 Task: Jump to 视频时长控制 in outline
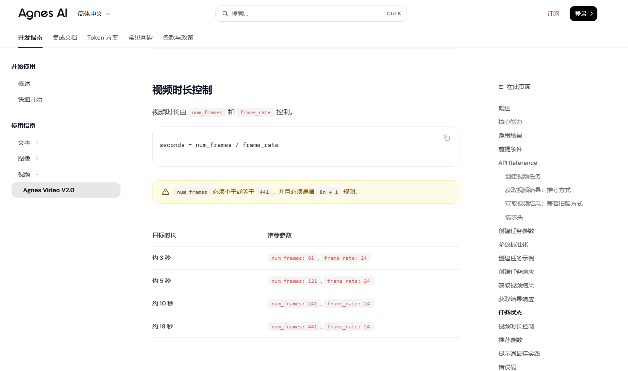point(516,326)
